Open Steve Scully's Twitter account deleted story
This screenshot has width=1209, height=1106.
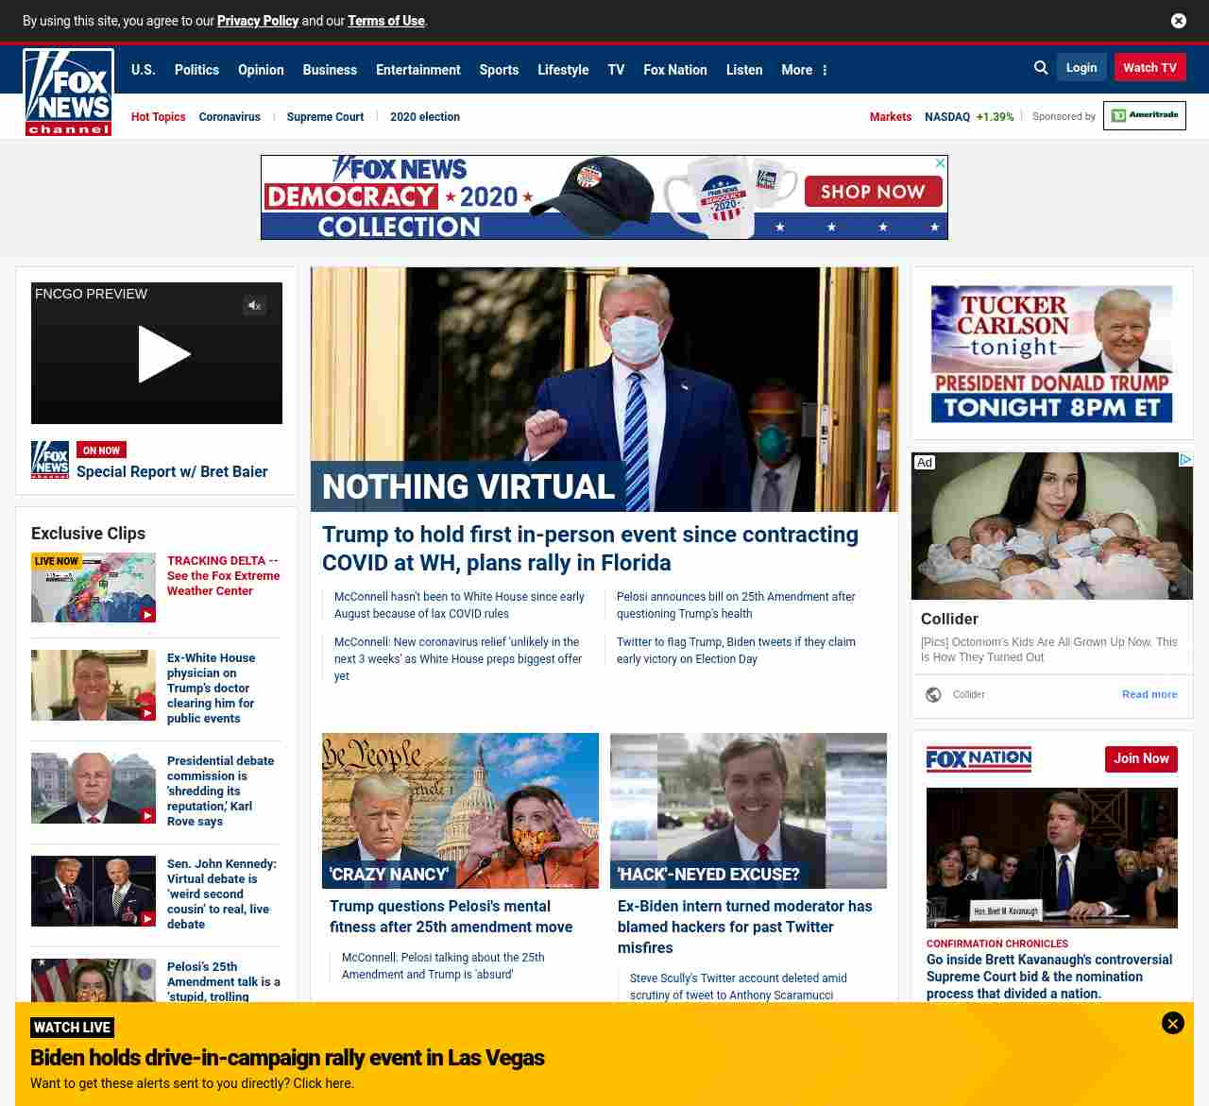739,986
